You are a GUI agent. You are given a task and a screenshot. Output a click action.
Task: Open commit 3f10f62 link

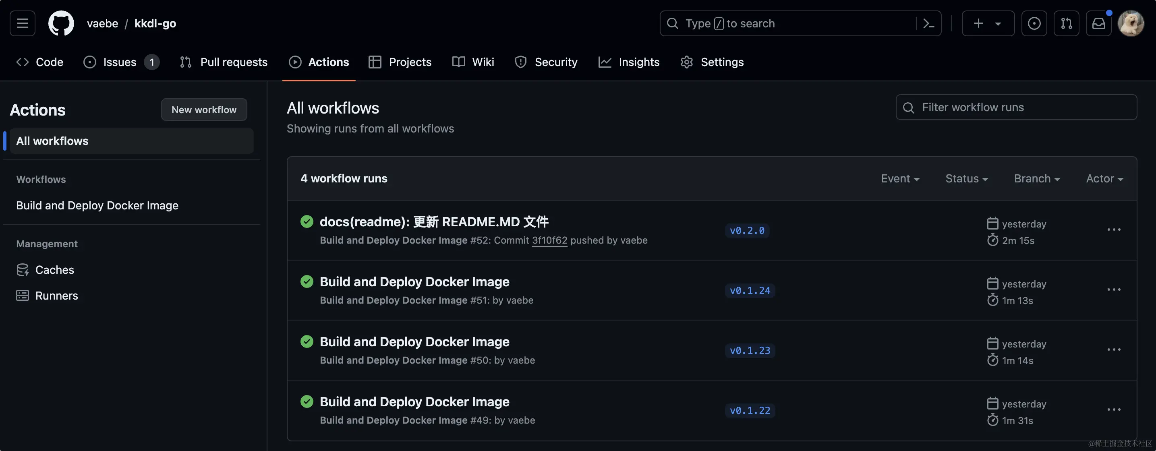click(549, 240)
